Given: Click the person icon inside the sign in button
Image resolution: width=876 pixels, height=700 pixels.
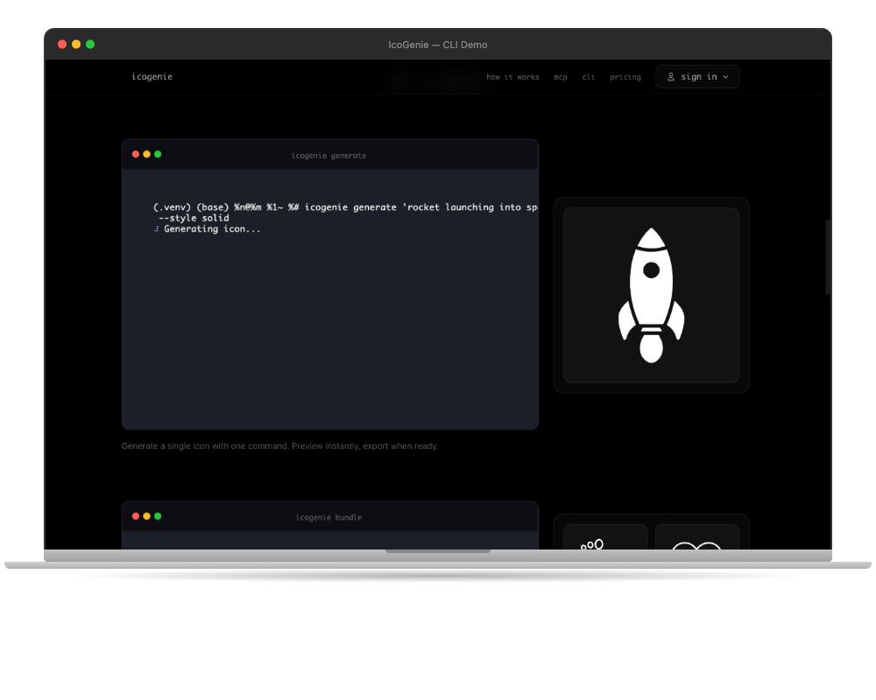Looking at the screenshot, I should 670,77.
